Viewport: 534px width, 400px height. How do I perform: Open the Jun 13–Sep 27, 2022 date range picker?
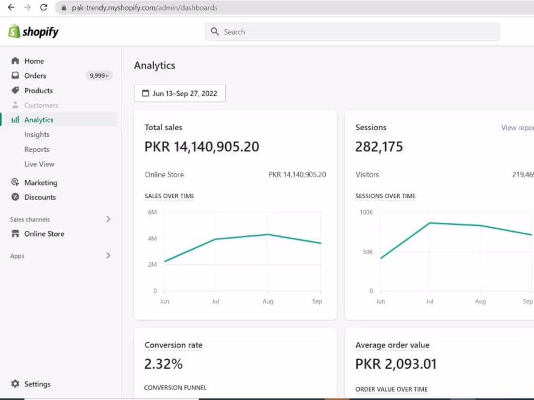click(x=180, y=93)
